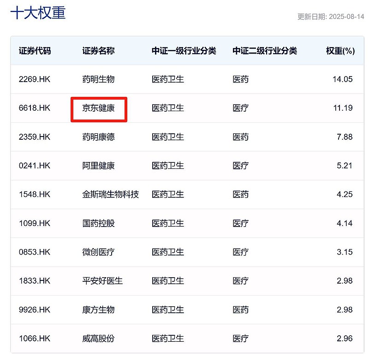Click stock code 1833.HK
Screen dimensions: 369x357
(x=35, y=281)
